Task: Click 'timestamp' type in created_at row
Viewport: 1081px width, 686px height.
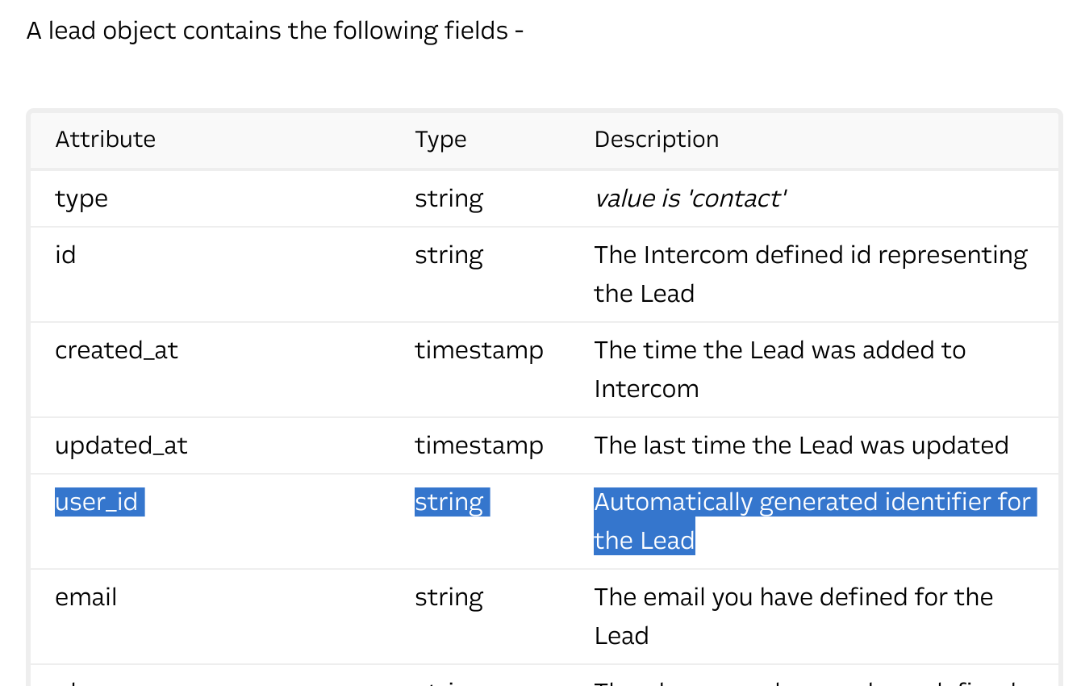Action: pos(479,350)
